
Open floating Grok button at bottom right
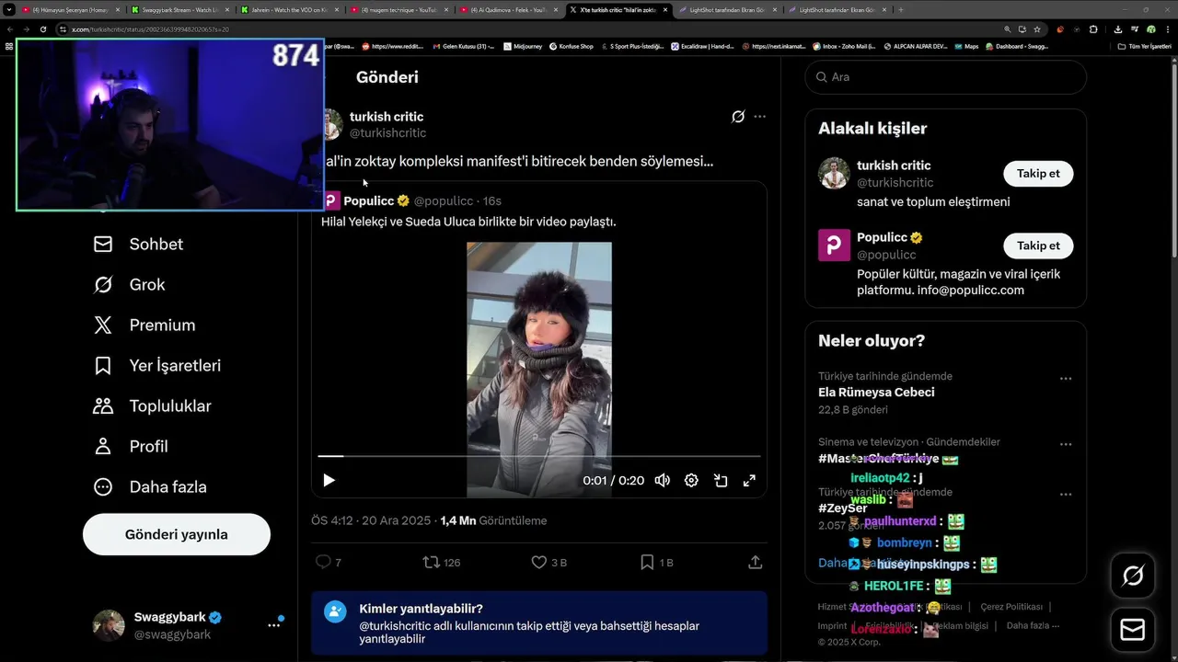click(x=1133, y=576)
